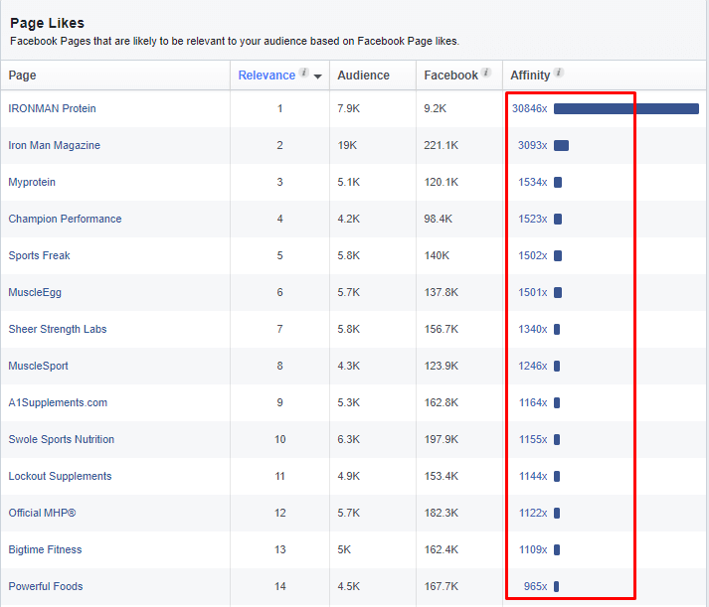709x607 pixels.
Task: Click the 120.1K Facebook value
Action: point(441,182)
